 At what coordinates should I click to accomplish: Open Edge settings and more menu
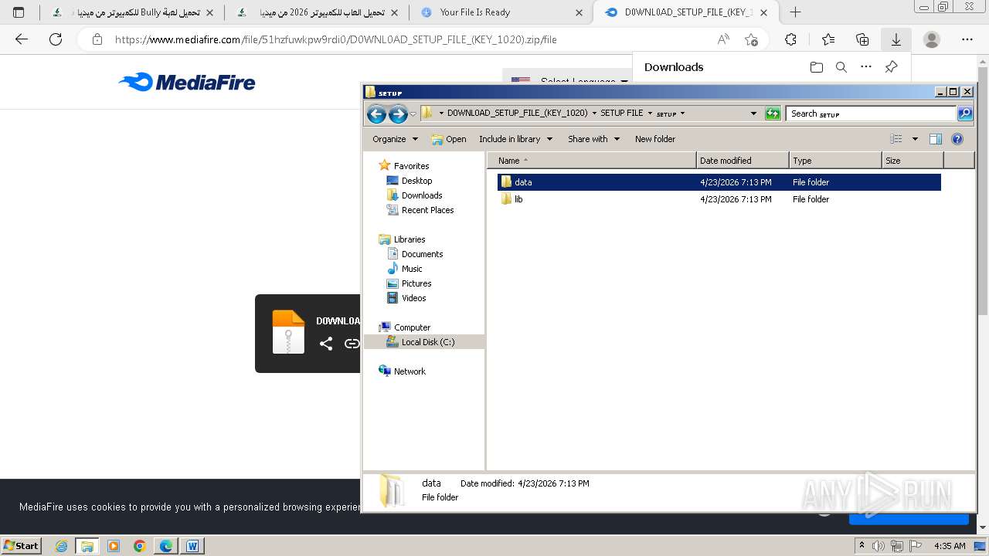tap(967, 39)
